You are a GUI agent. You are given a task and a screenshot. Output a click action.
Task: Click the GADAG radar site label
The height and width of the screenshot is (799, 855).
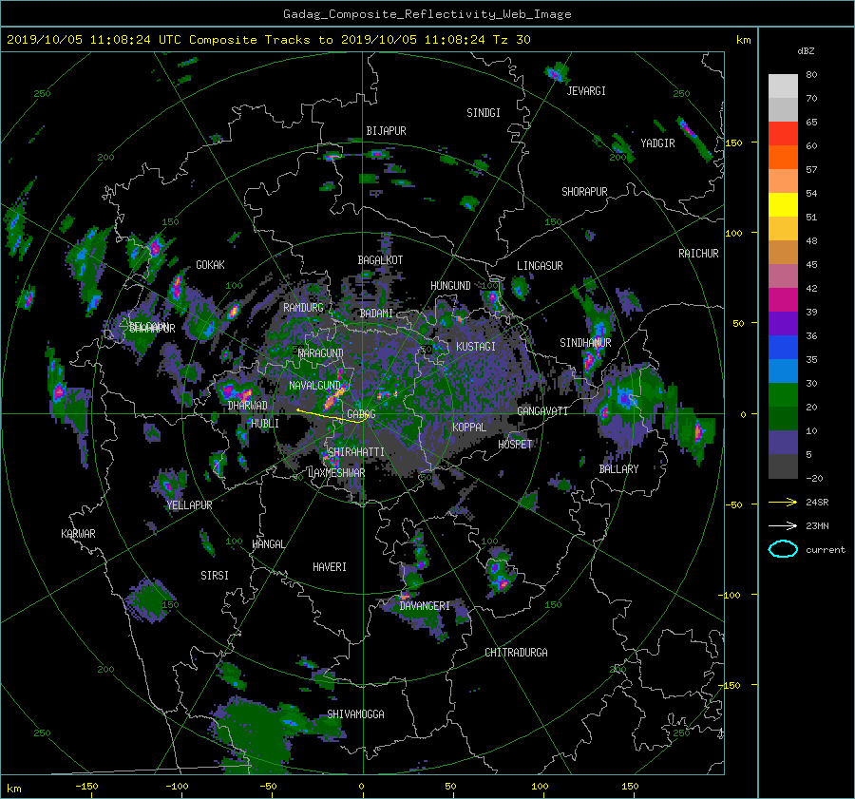tap(362, 414)
